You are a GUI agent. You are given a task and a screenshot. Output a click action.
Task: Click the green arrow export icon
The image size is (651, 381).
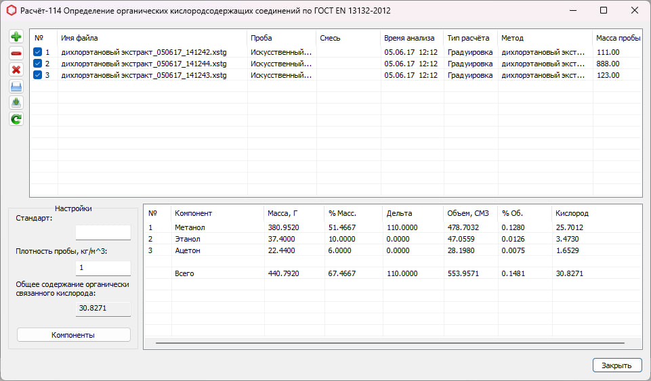[16, 102]
